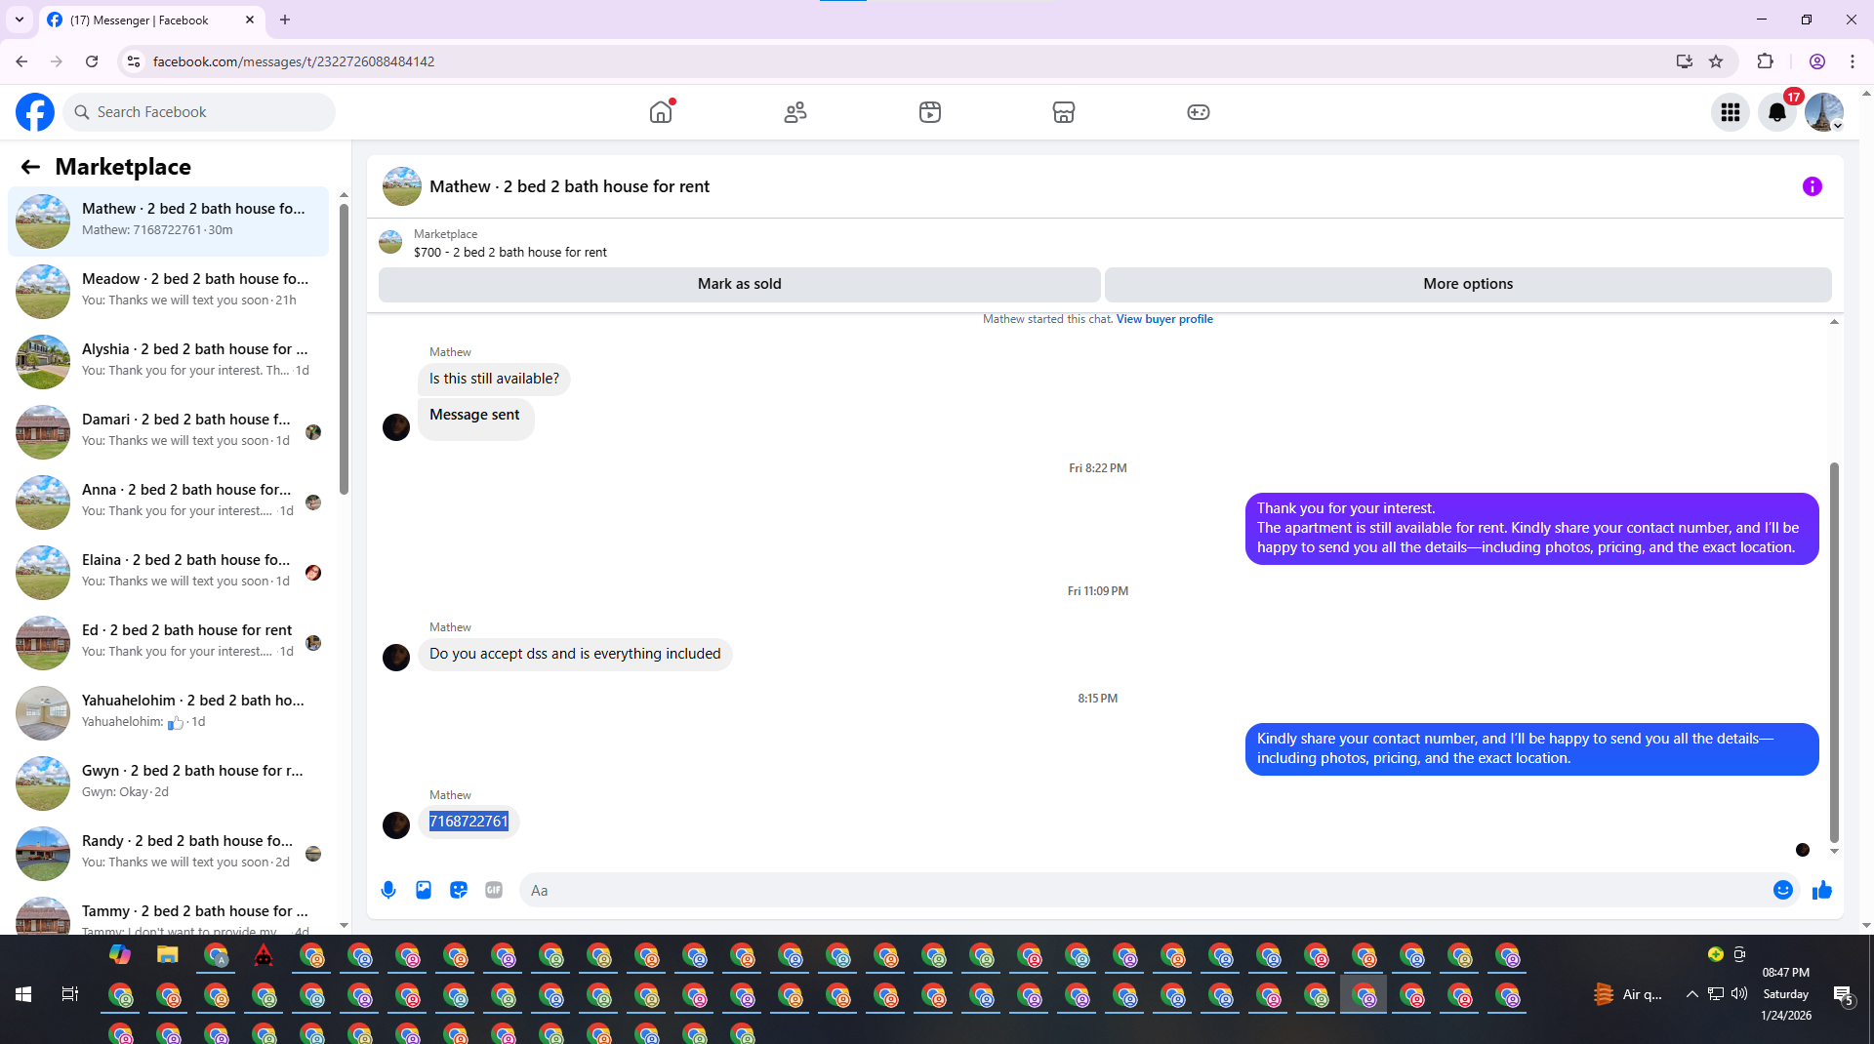This screenshot has height=1044, width=1874.
Task: Click the Facebook logo
Action: point(35,112)
